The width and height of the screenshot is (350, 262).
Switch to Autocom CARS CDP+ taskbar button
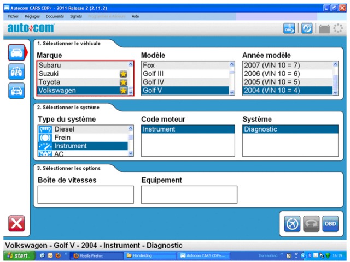[203, 256]
